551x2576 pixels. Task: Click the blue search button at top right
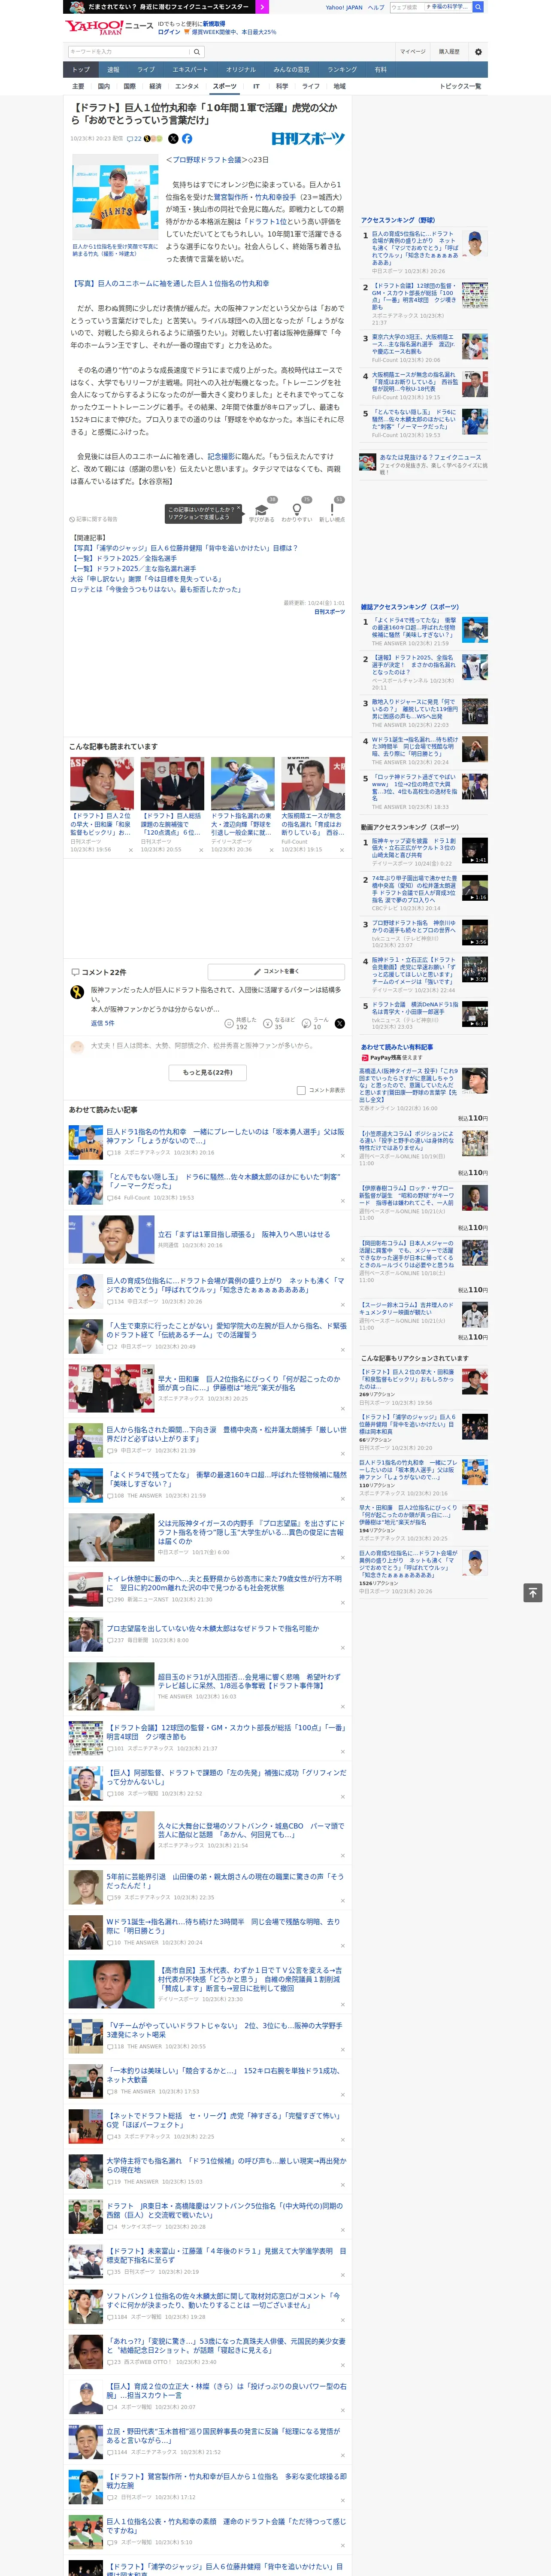pyautogui.click(x=478, y=7)
